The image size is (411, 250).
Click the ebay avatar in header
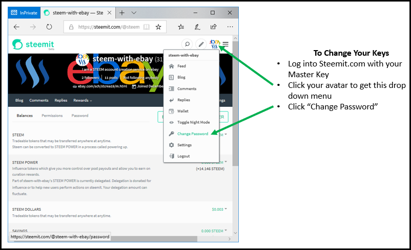point(214,44)
